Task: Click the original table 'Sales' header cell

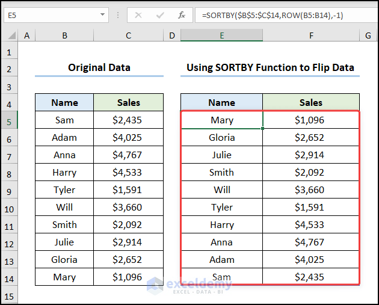Action: coord(128,102)
